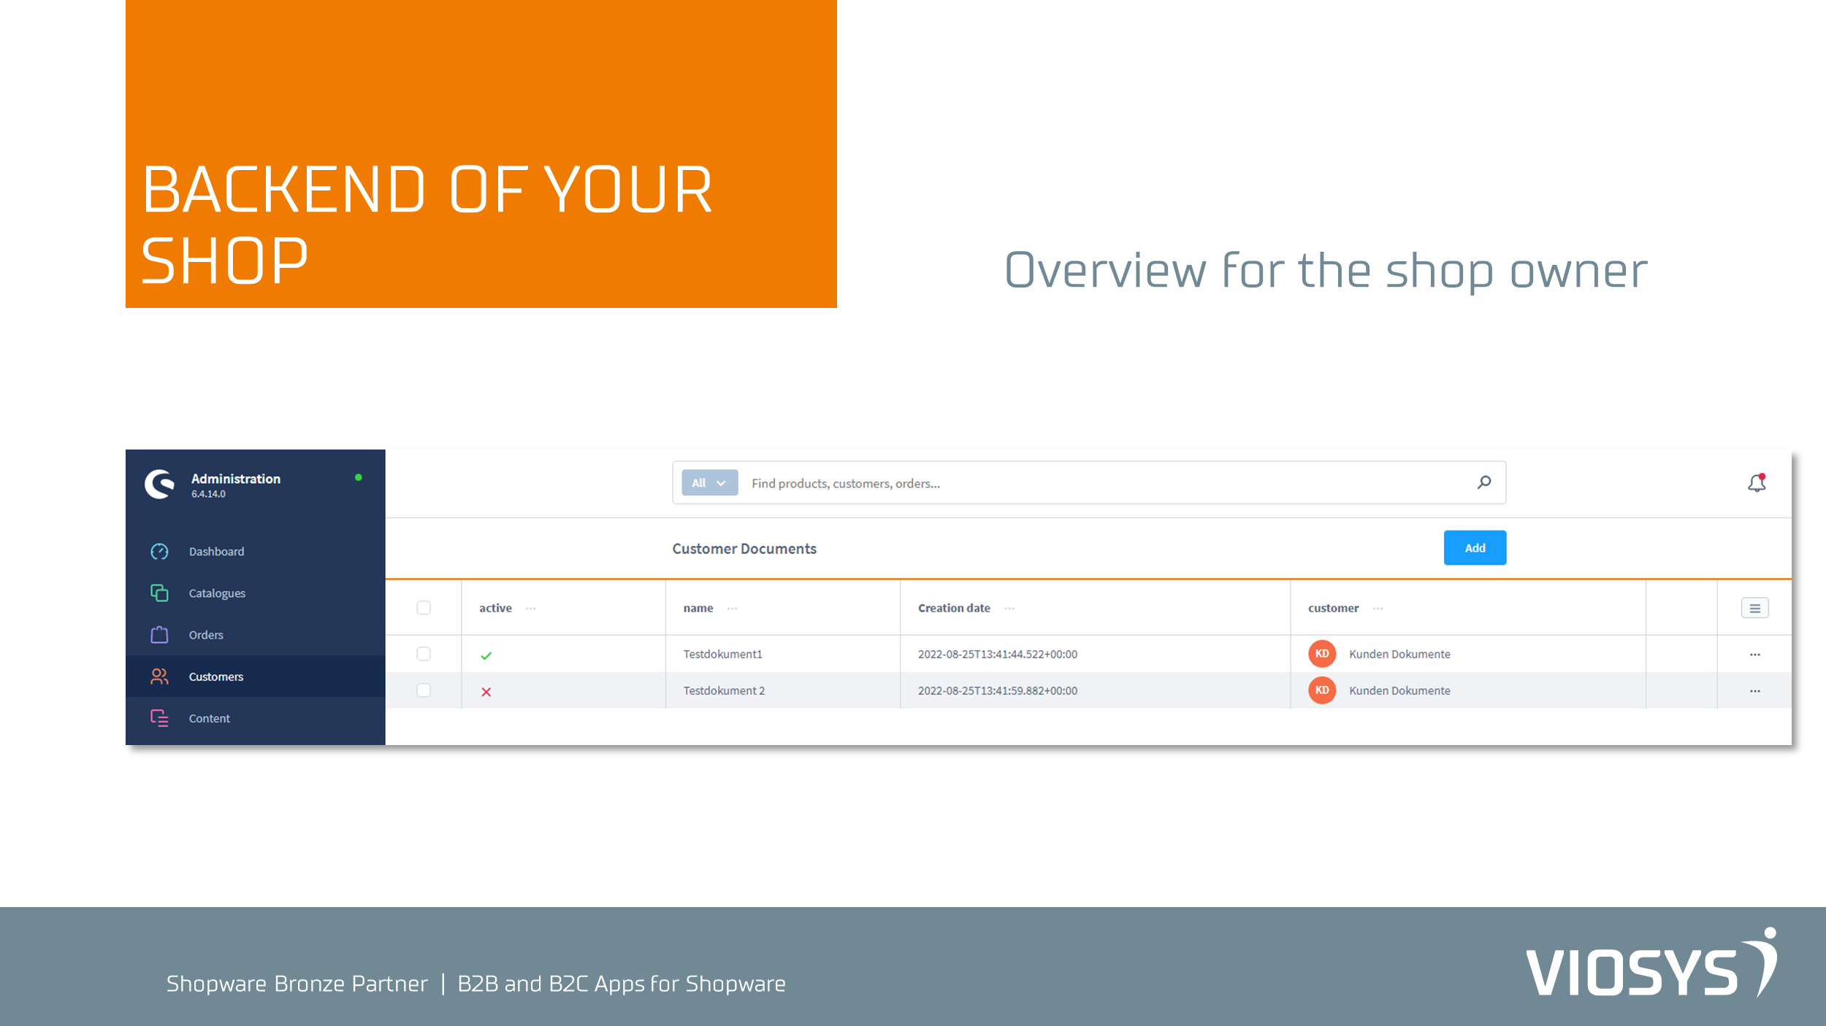Click the Content navigation icon
The image size is (1826, 1026).
coord(158,718)
